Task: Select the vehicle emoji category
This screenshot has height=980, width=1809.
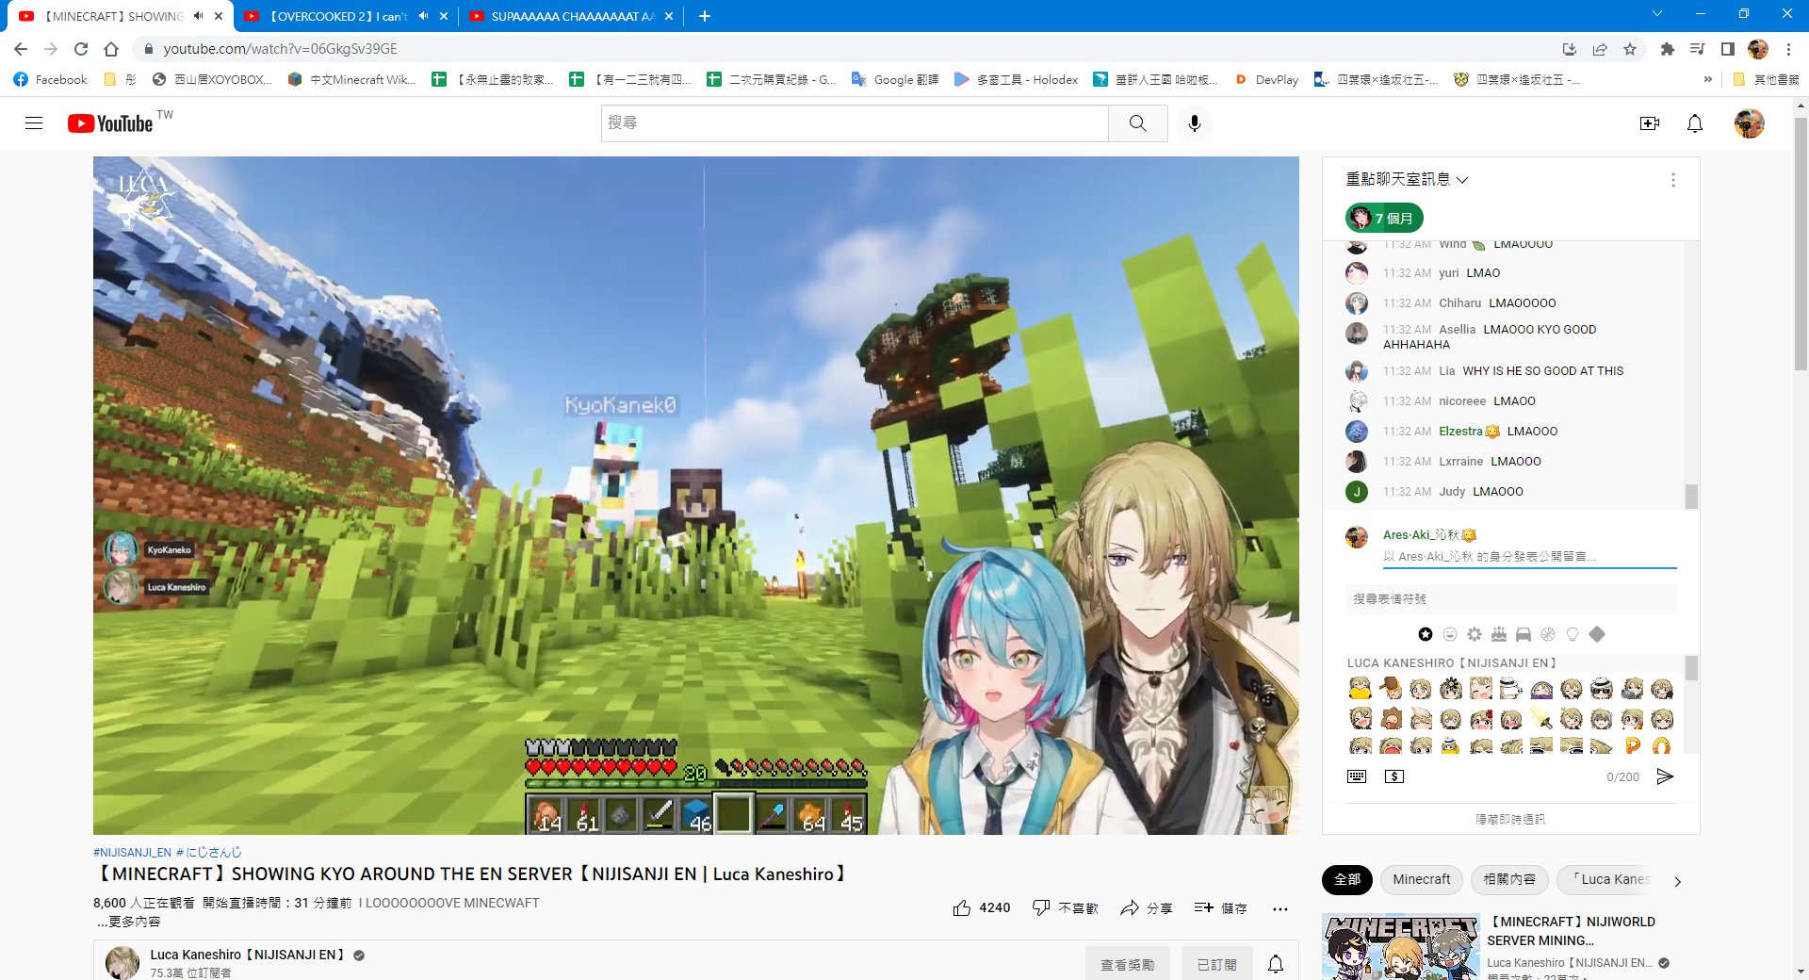Action: pyautogui.click(x=1524, y=634)
